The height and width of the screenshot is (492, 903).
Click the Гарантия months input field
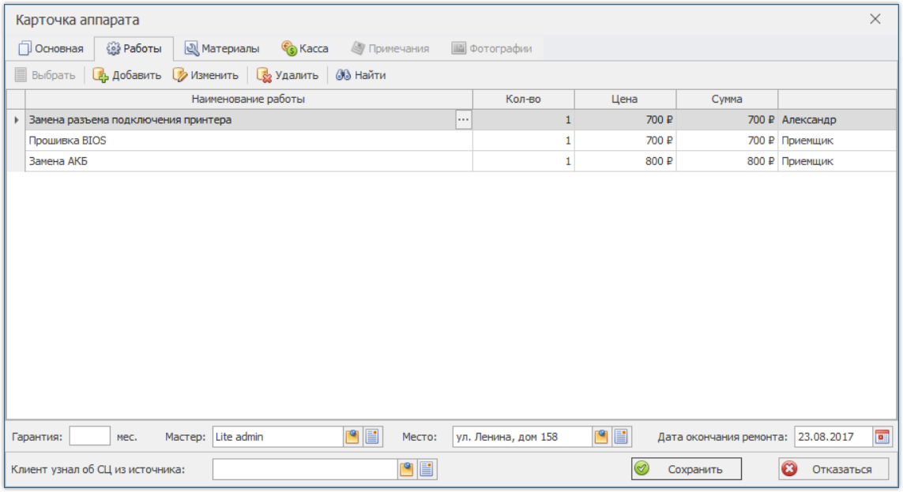[x=90, y=436]
